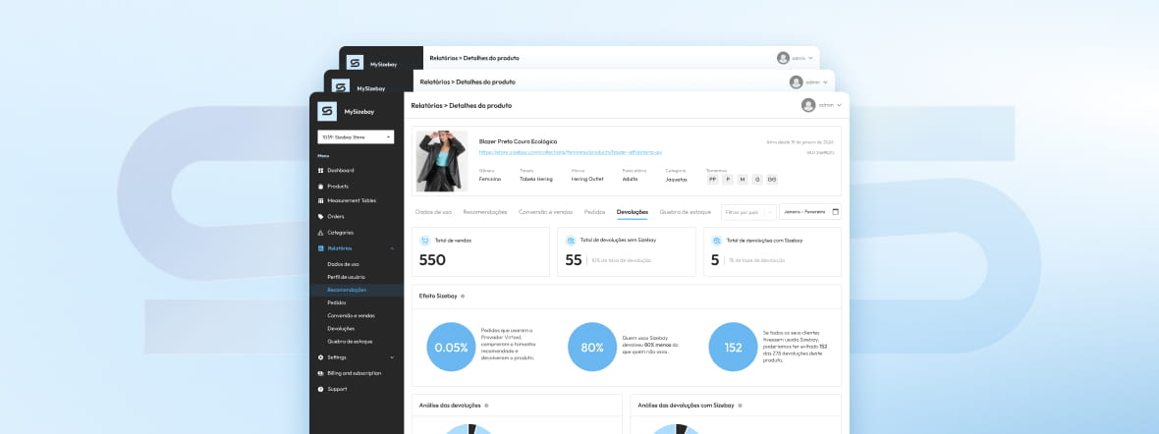The height and width of the screenshot is (434, 1159).
Task: Collapse the Relatórios submenu chevron
Action: 392,248
